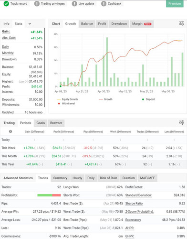
Task: Click the Trading privileges warning icon
Action: 37,4
